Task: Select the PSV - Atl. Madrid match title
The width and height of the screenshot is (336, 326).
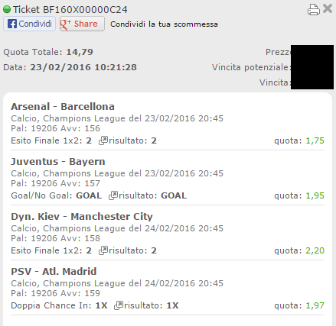Action: click(54, 272)
